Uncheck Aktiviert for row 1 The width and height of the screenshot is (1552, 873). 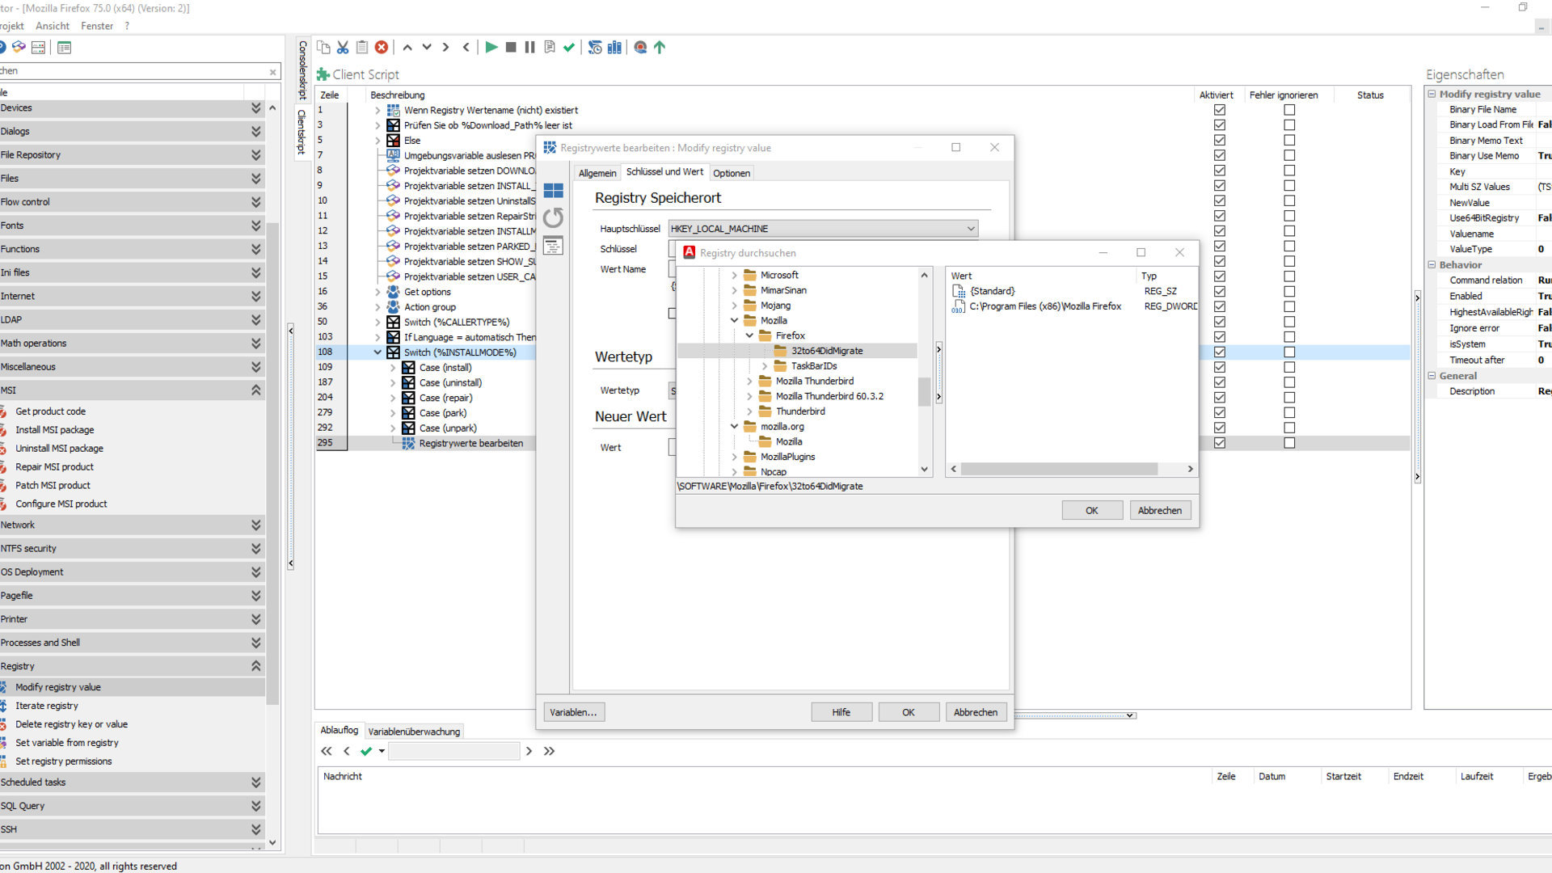pyautogui.click(x=1220, y=110)
